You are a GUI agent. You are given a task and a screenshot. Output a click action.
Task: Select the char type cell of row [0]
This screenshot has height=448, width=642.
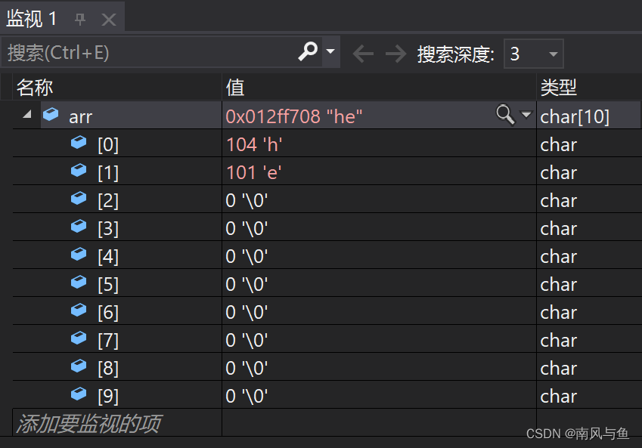tap(589, 144)
